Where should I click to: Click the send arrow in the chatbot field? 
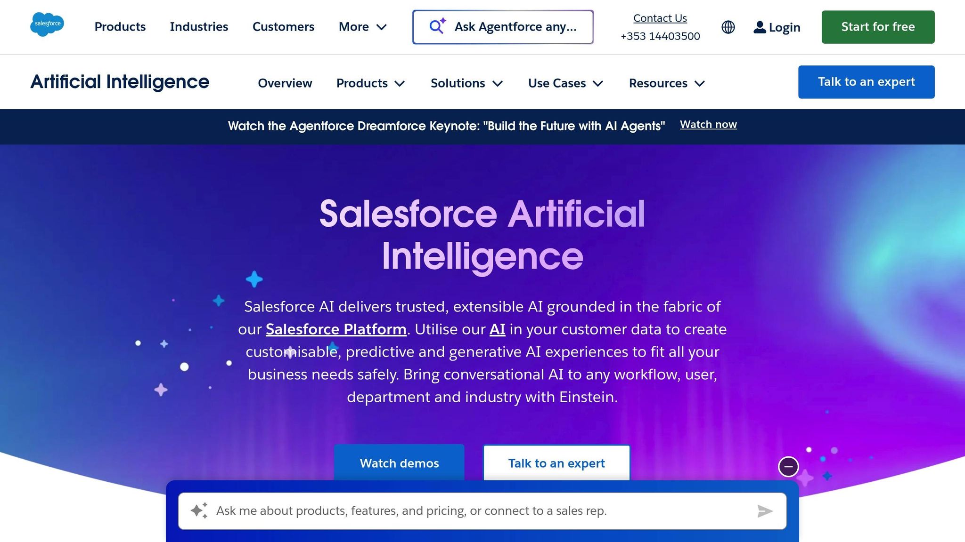(765, 510)
